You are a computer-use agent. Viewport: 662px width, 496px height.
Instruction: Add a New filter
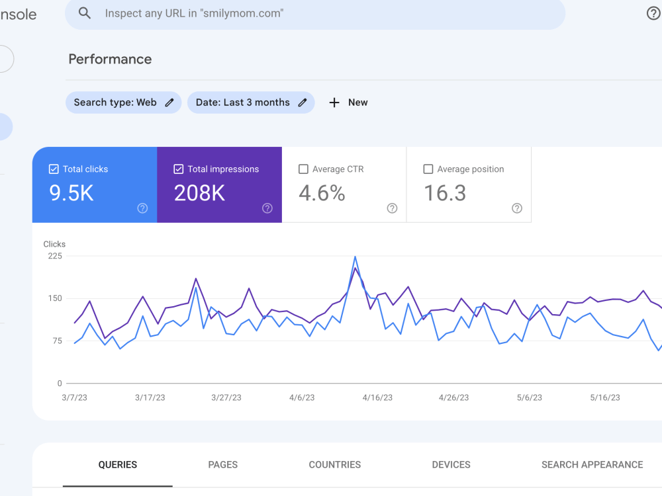348,103
